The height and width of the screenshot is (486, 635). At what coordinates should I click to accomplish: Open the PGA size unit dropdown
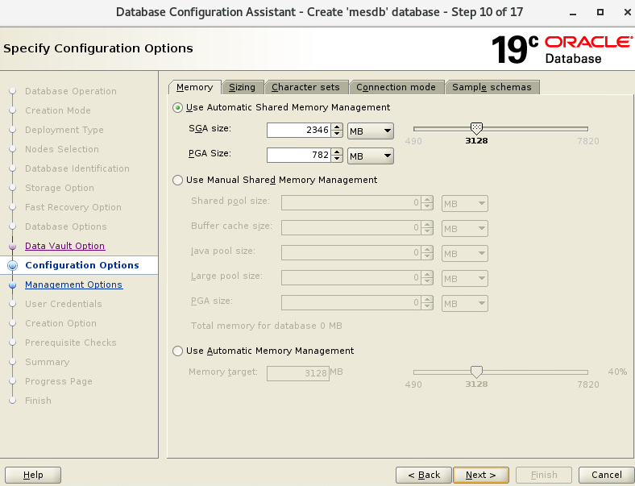click(x=370, y=156)
